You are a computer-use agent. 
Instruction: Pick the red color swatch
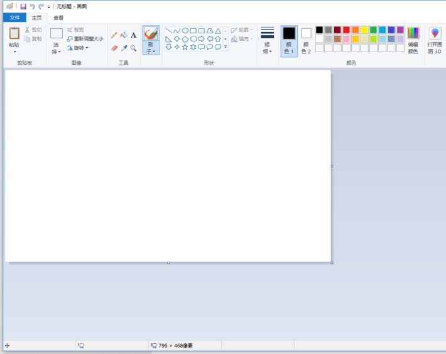pos(346,30)
